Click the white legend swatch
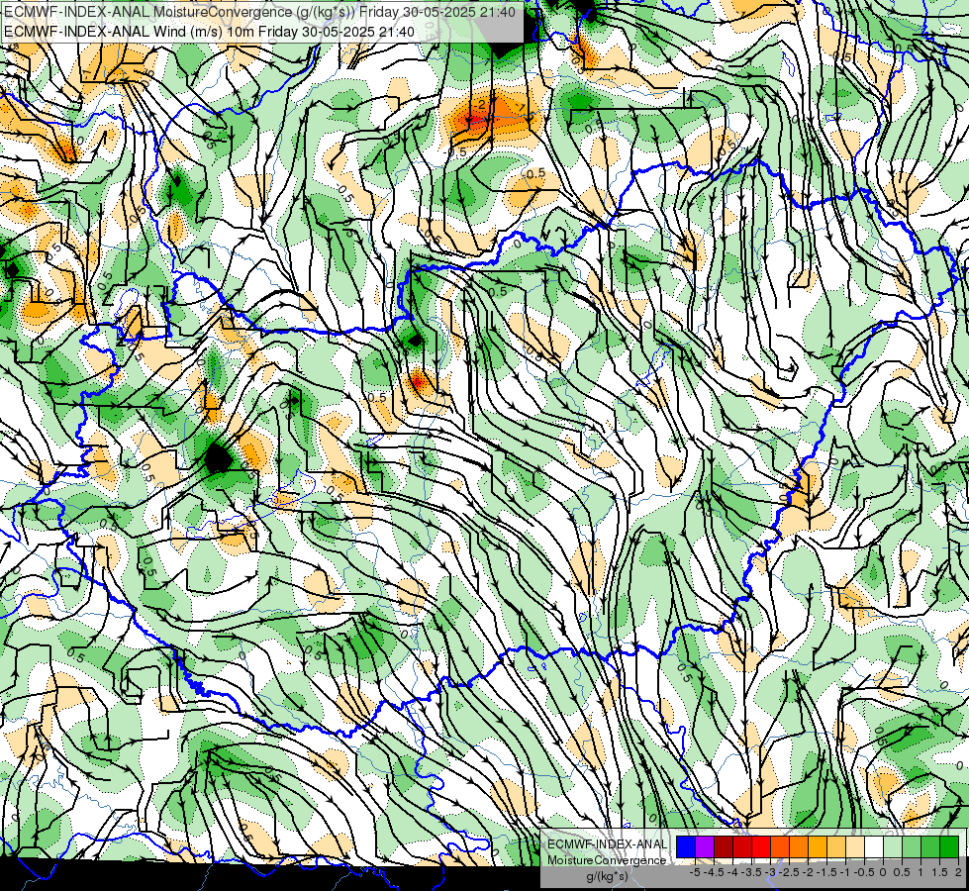 (x=874, y=847)
